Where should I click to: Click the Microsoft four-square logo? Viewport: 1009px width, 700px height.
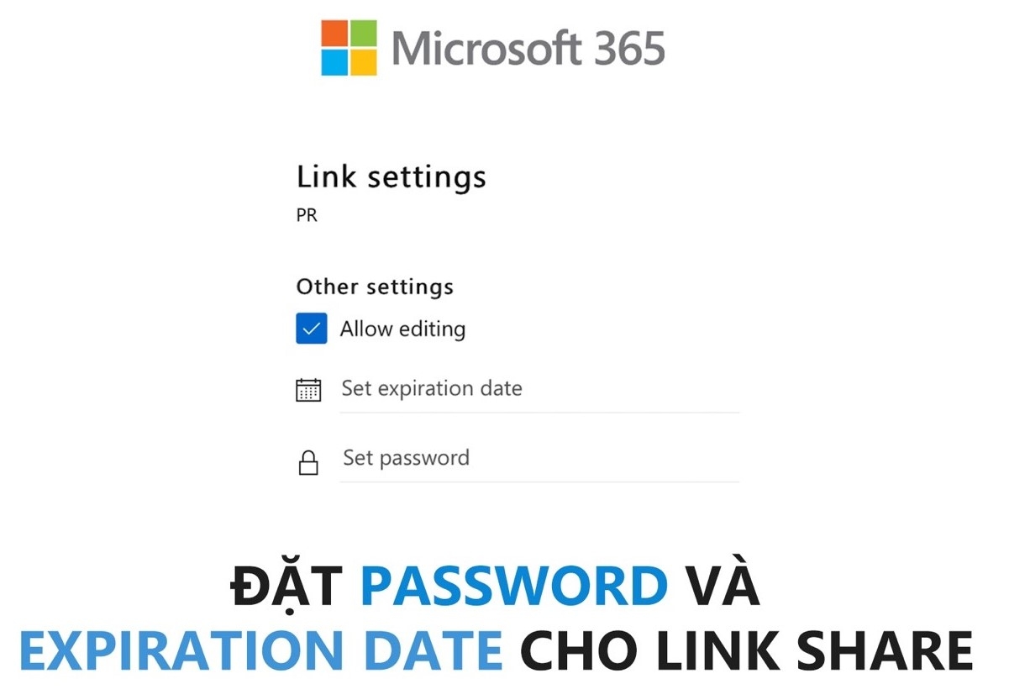[x=349, y=48]
